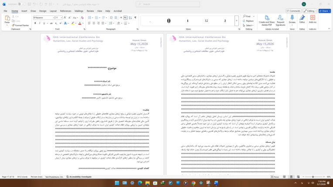This screenshot has height=187, width=333.
Task: Open the Change Case dropdown
Action: 75,17
